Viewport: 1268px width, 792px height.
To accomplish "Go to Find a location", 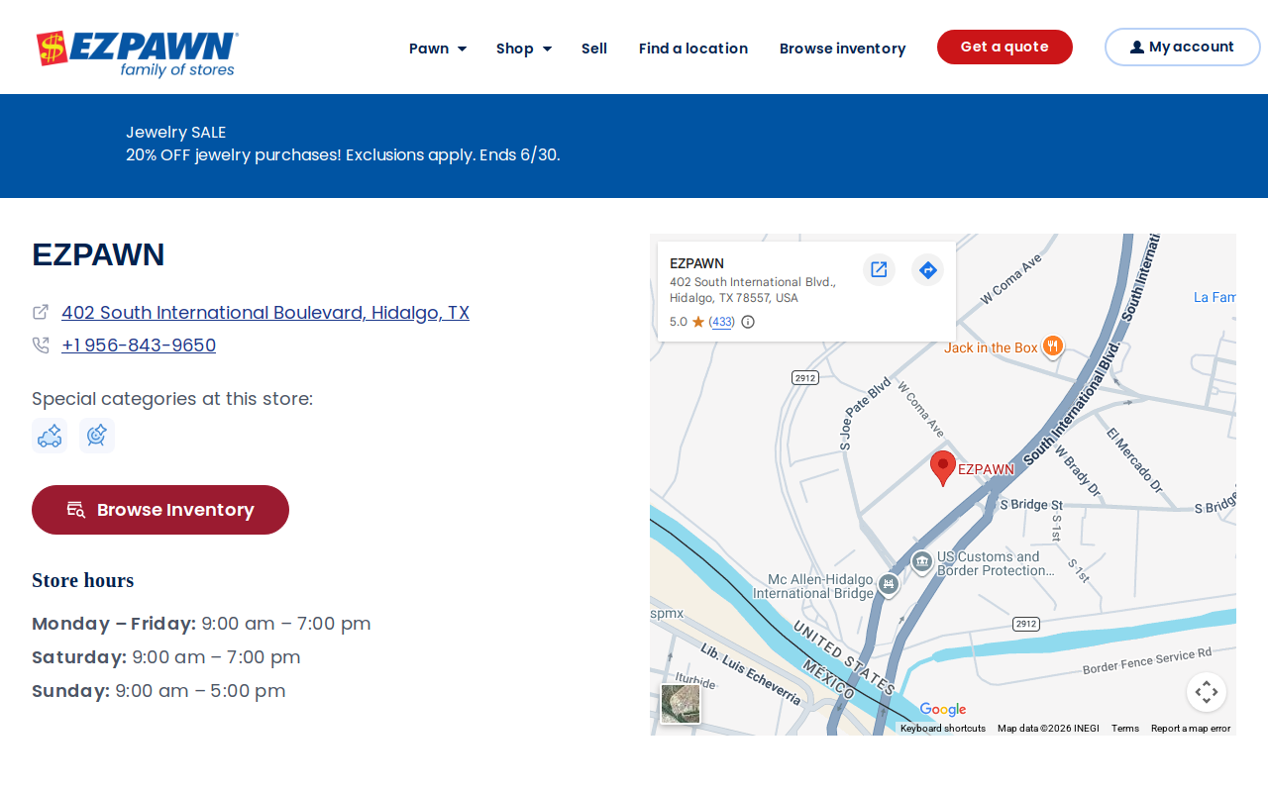I will coord(693,49).
